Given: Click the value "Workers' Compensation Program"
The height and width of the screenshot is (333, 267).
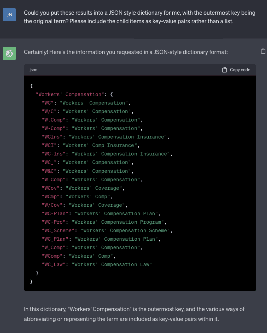Looking at the screenshot, I should point(117,222).
